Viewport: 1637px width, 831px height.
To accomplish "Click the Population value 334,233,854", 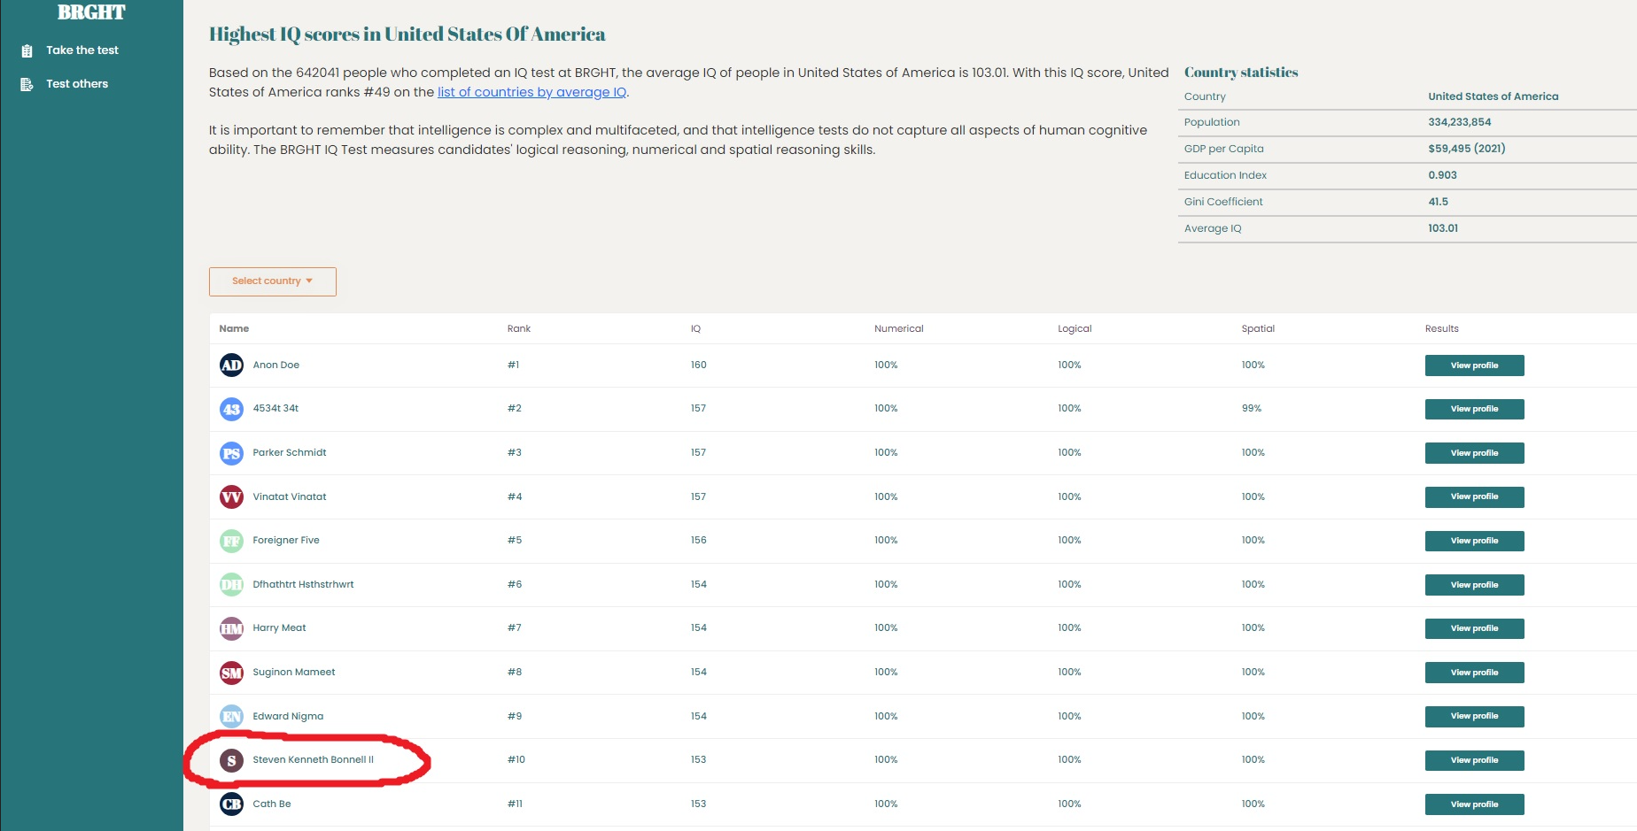I will pyautogui.click(x=1460, y=122).
